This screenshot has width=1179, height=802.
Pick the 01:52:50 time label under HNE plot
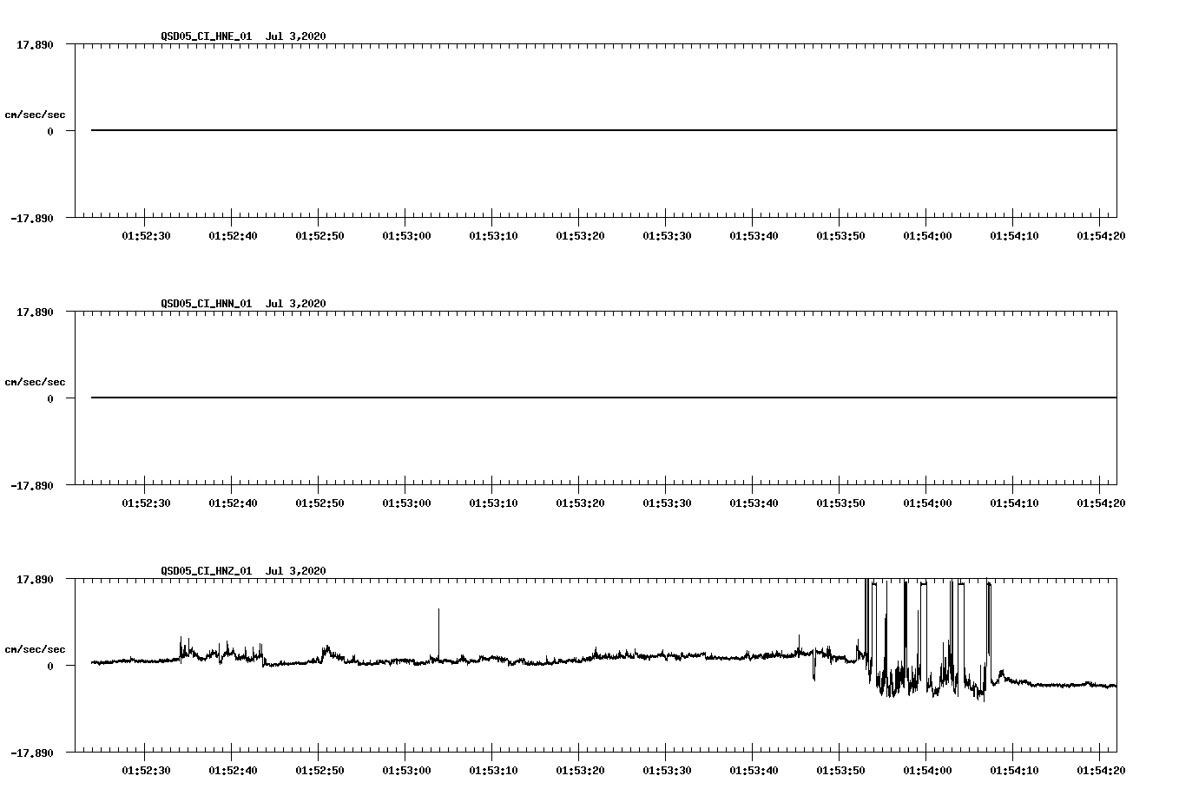(x=319, y=235)
